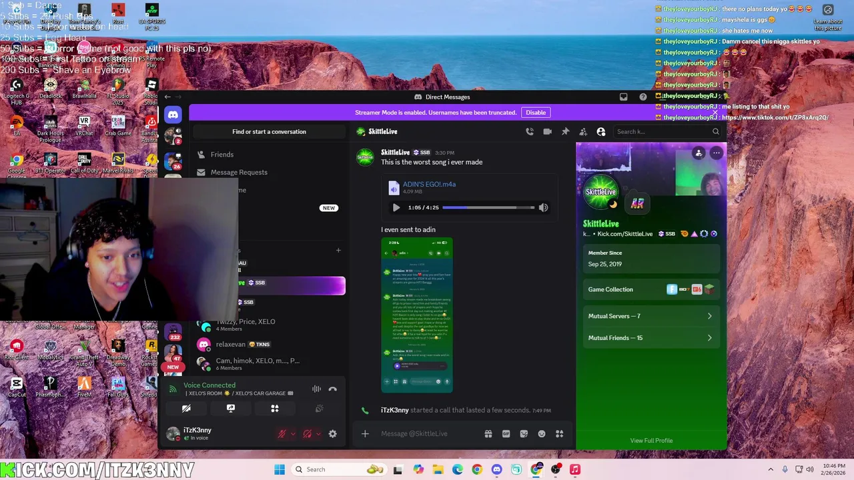Screen dimensions: 854x480
Task: Unmute the microphone in user panel
Action: coord(282,434)
